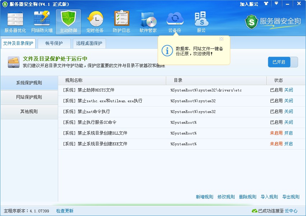Toggle the 已开启 protection switch
This screenshot has height=216, width=306.
tap(283, 62)
